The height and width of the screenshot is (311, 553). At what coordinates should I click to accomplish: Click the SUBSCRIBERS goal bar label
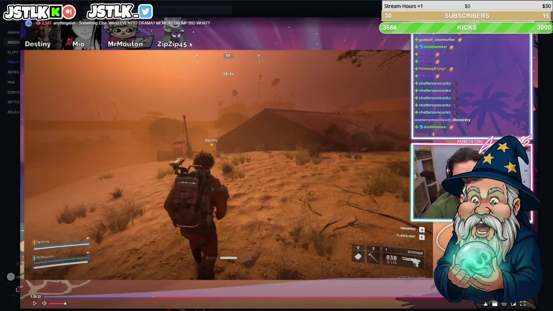coord(467,16)
